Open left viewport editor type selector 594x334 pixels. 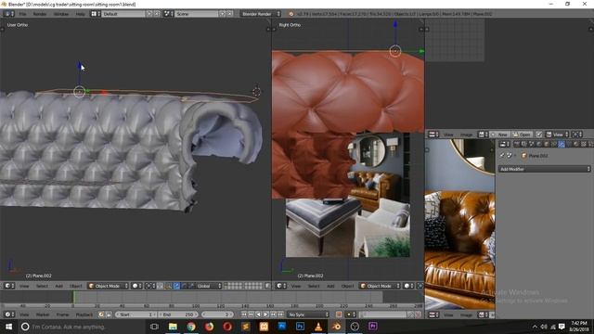[x=9, y=286]
